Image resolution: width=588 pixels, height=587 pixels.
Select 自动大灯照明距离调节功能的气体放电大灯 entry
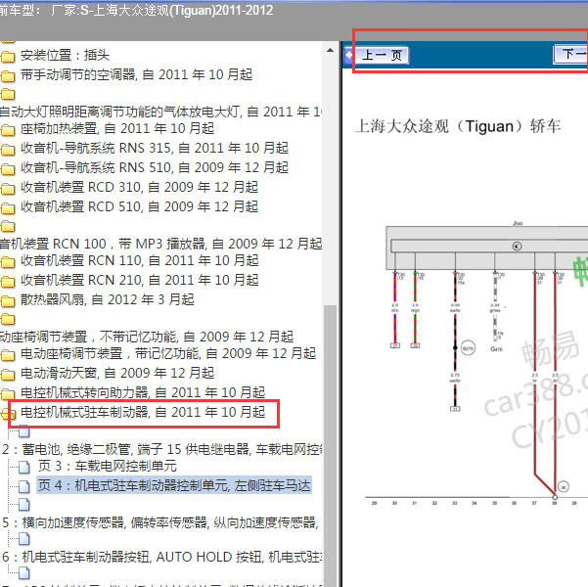point(160,112)
